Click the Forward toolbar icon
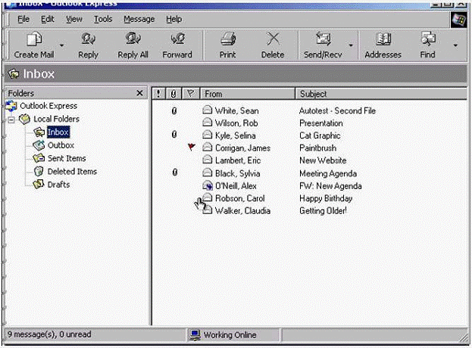472x348 pixels. (x=177, y=39)
